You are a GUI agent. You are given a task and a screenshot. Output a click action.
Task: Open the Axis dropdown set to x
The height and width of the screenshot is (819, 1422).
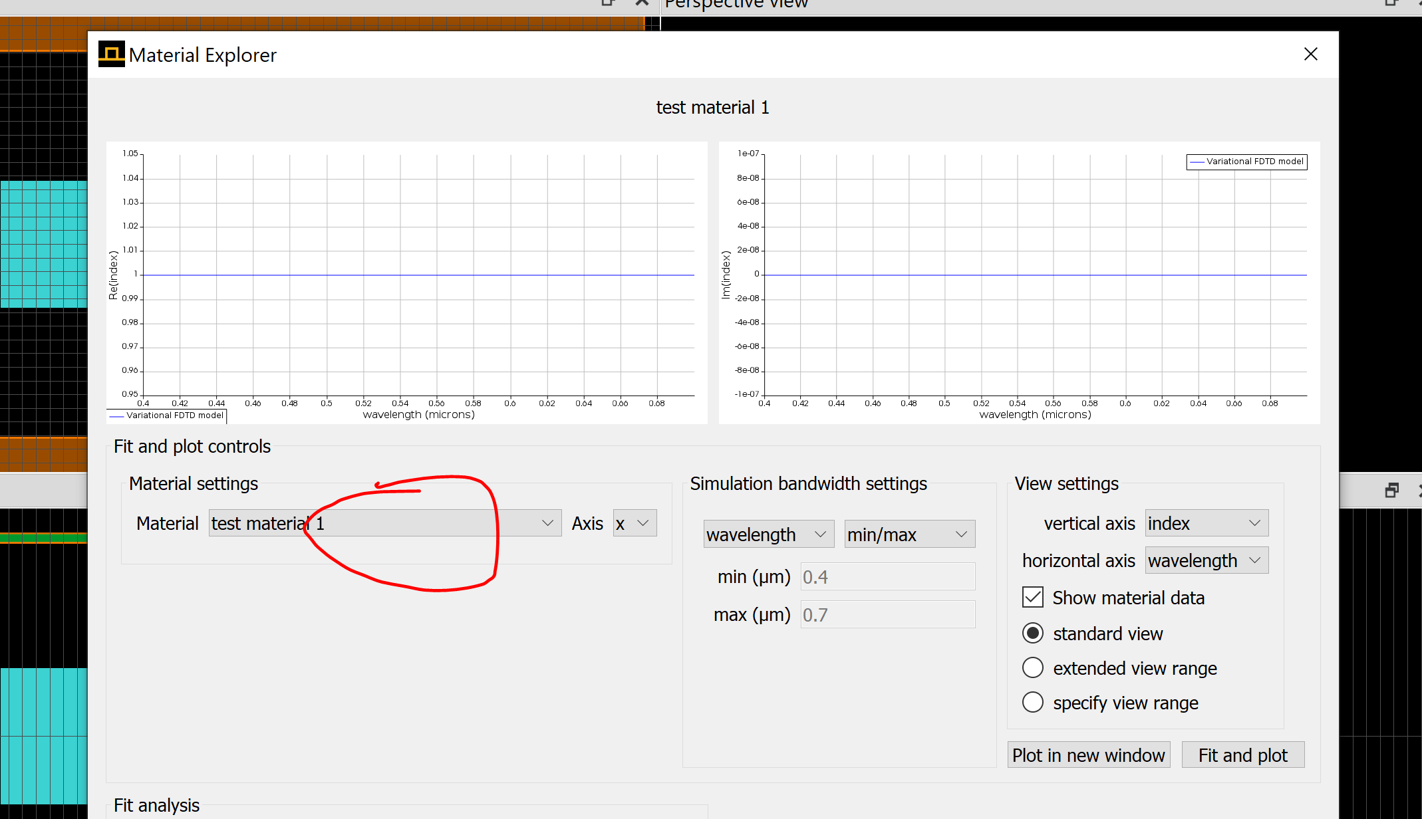635,523
